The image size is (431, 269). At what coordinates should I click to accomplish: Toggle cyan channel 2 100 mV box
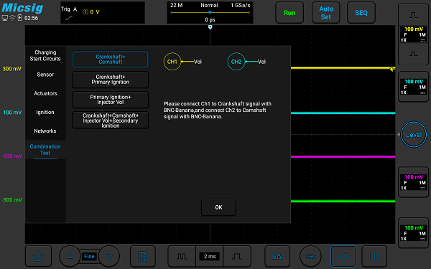click(413, 87)
